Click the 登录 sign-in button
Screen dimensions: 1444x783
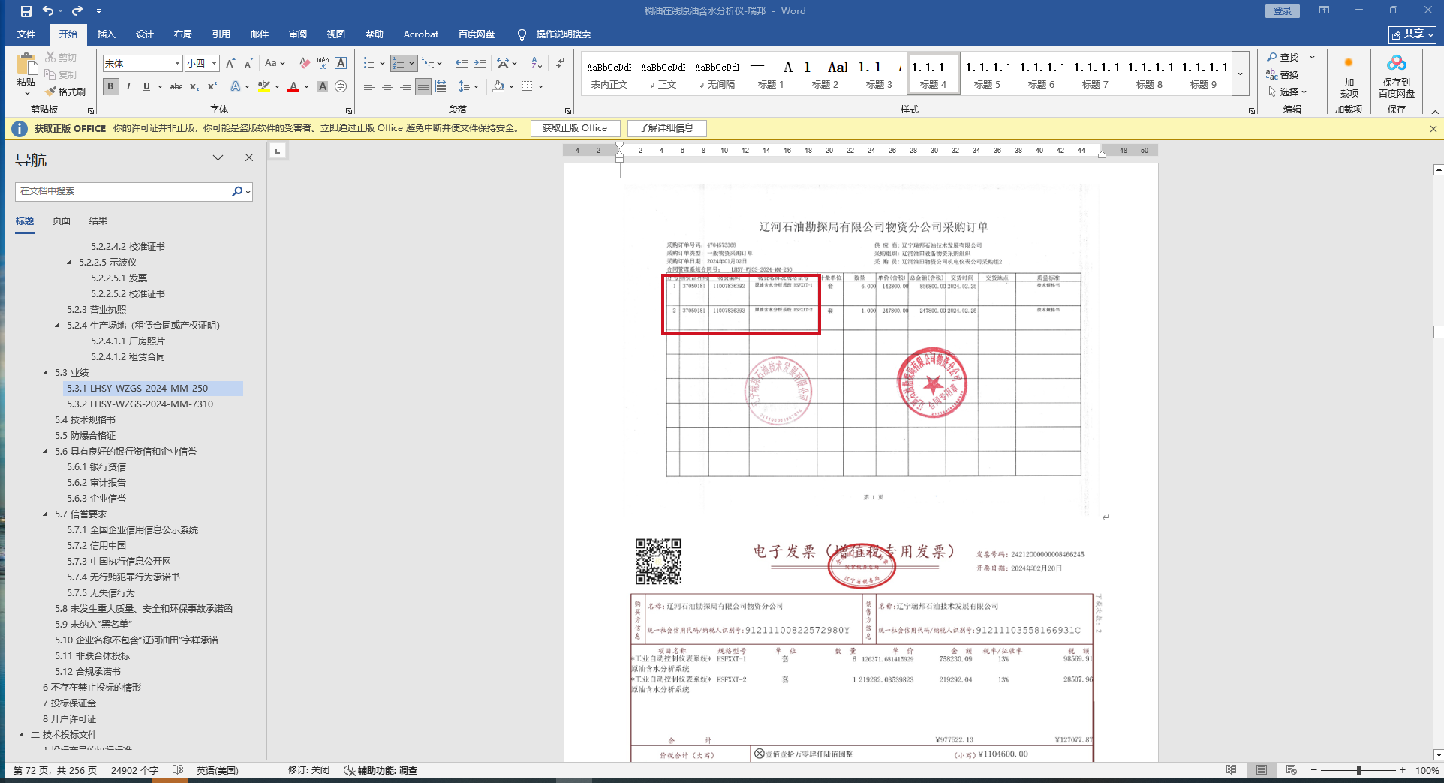1283,10
